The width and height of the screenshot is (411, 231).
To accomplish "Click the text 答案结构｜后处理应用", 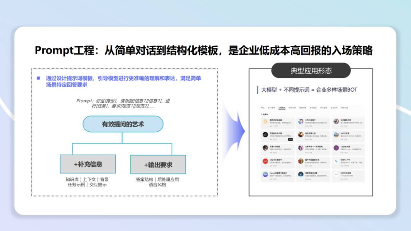I will click(x=157, y=179).
